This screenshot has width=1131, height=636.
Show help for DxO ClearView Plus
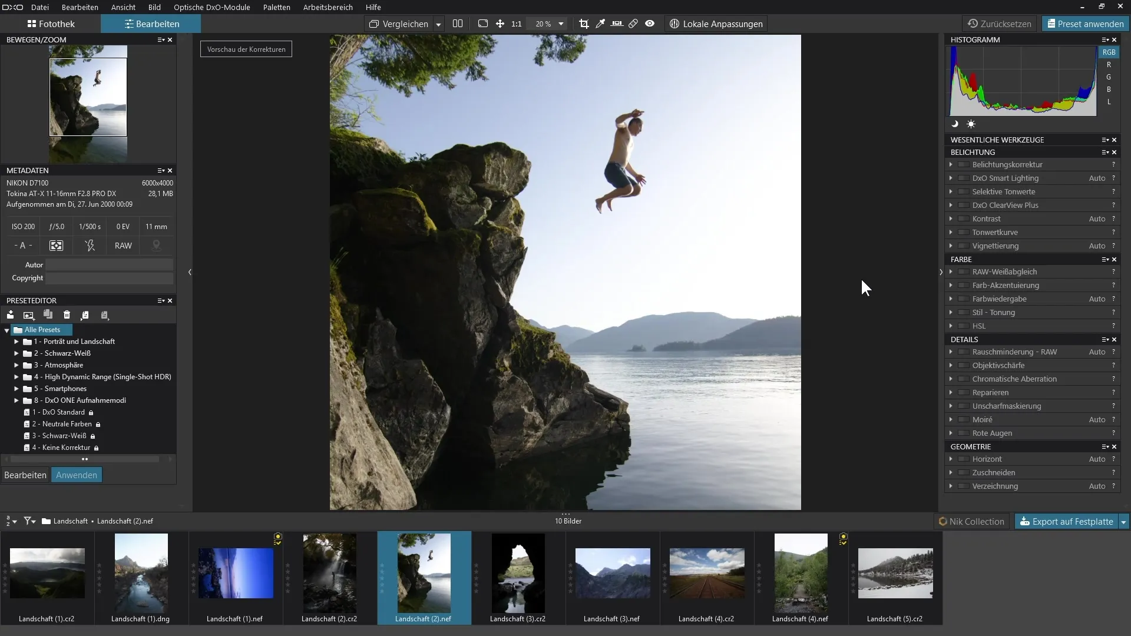(x=1113, y=206)
